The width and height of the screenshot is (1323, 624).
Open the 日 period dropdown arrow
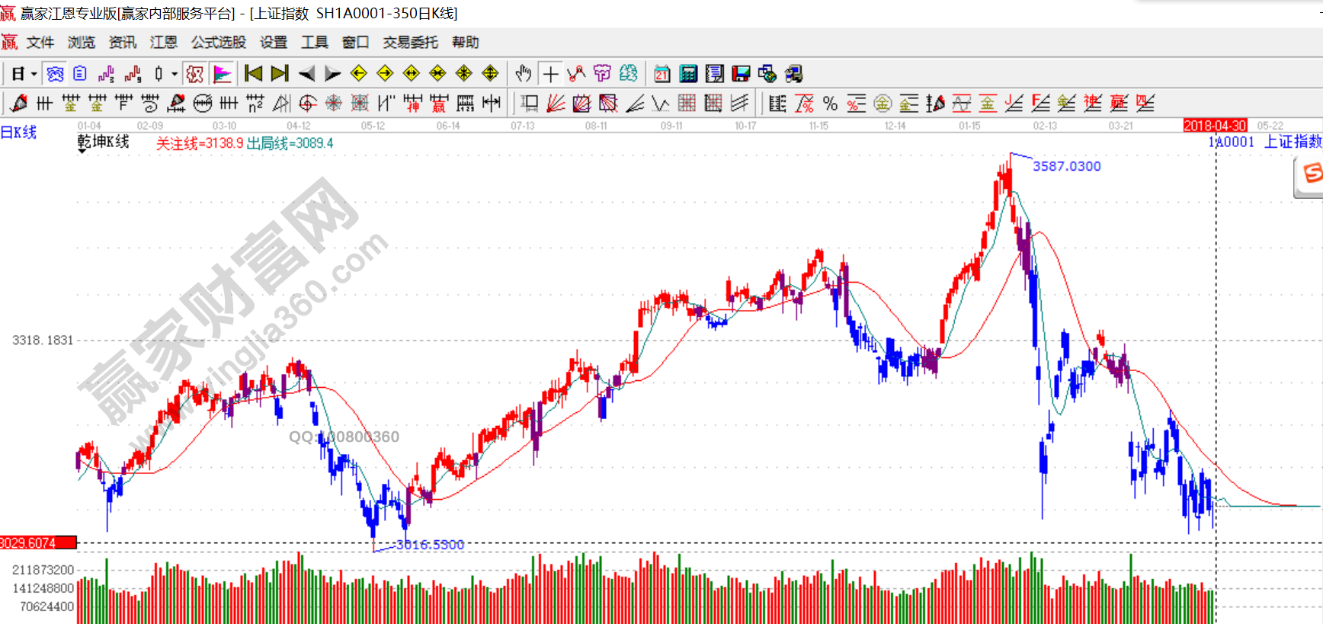click(34, 74)
